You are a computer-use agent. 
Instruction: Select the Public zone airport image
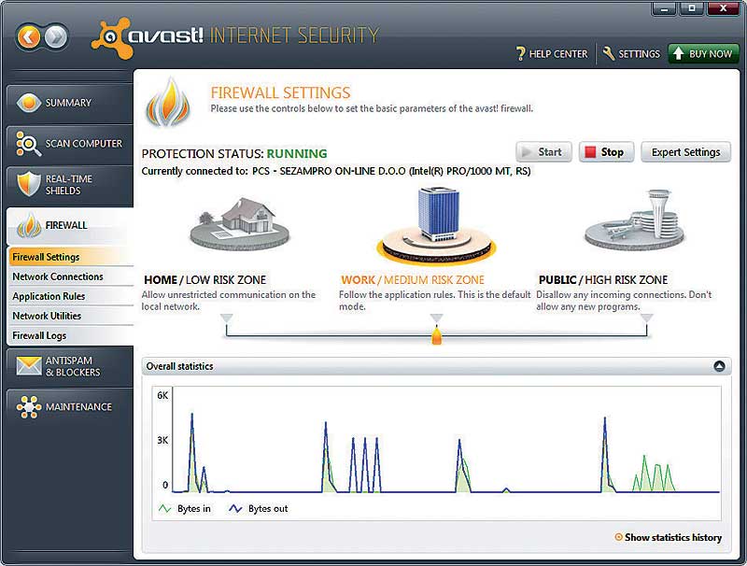(x=634, y=220)
